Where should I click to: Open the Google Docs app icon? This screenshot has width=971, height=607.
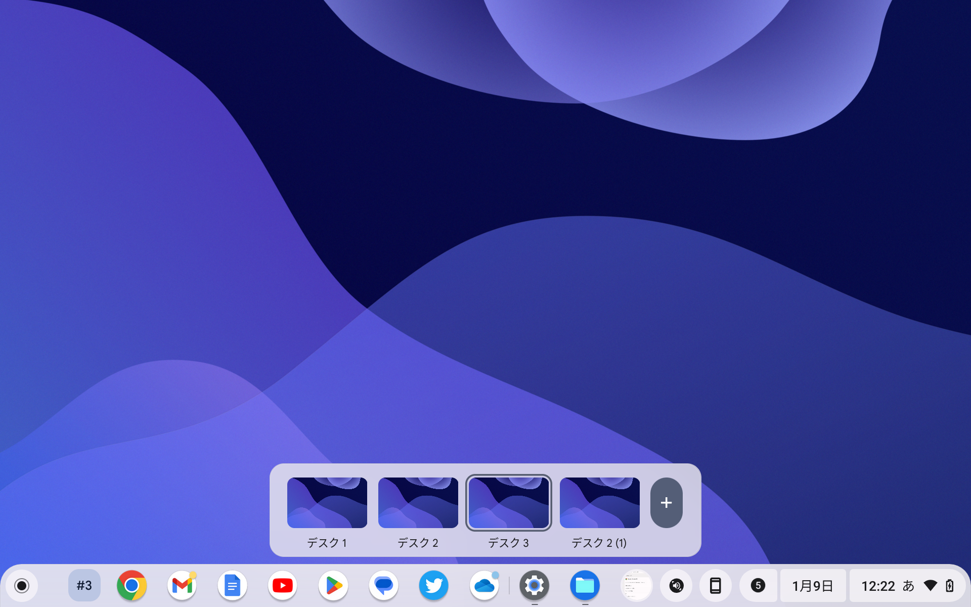tap(232, 586)
